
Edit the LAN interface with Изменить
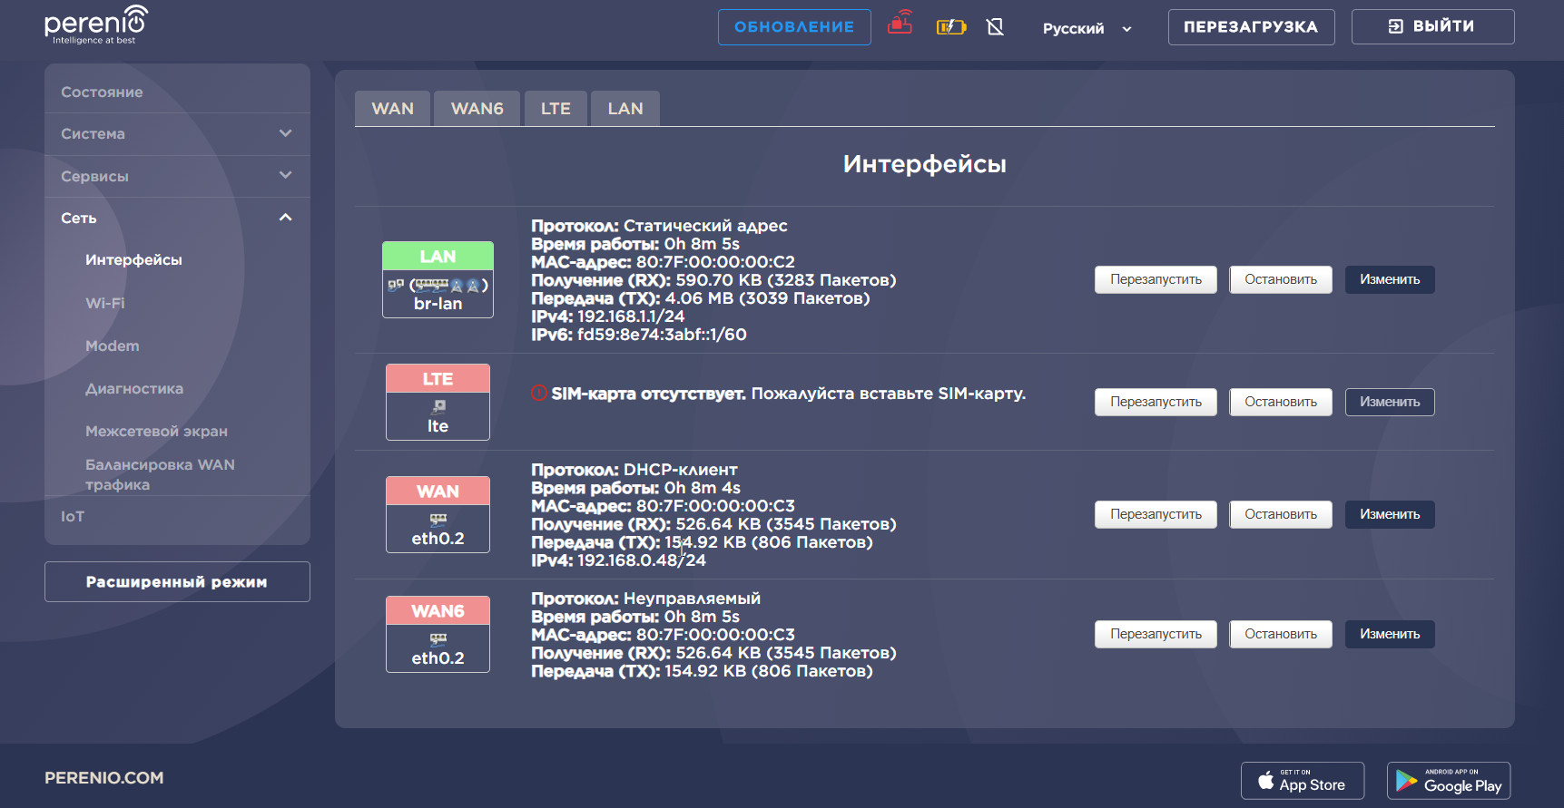click(x=1390, y=279)
